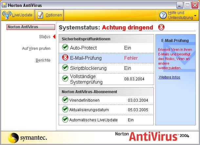
Task: Click the LiveUpdate globe antenna icon
Action: [x=7, y=15]
